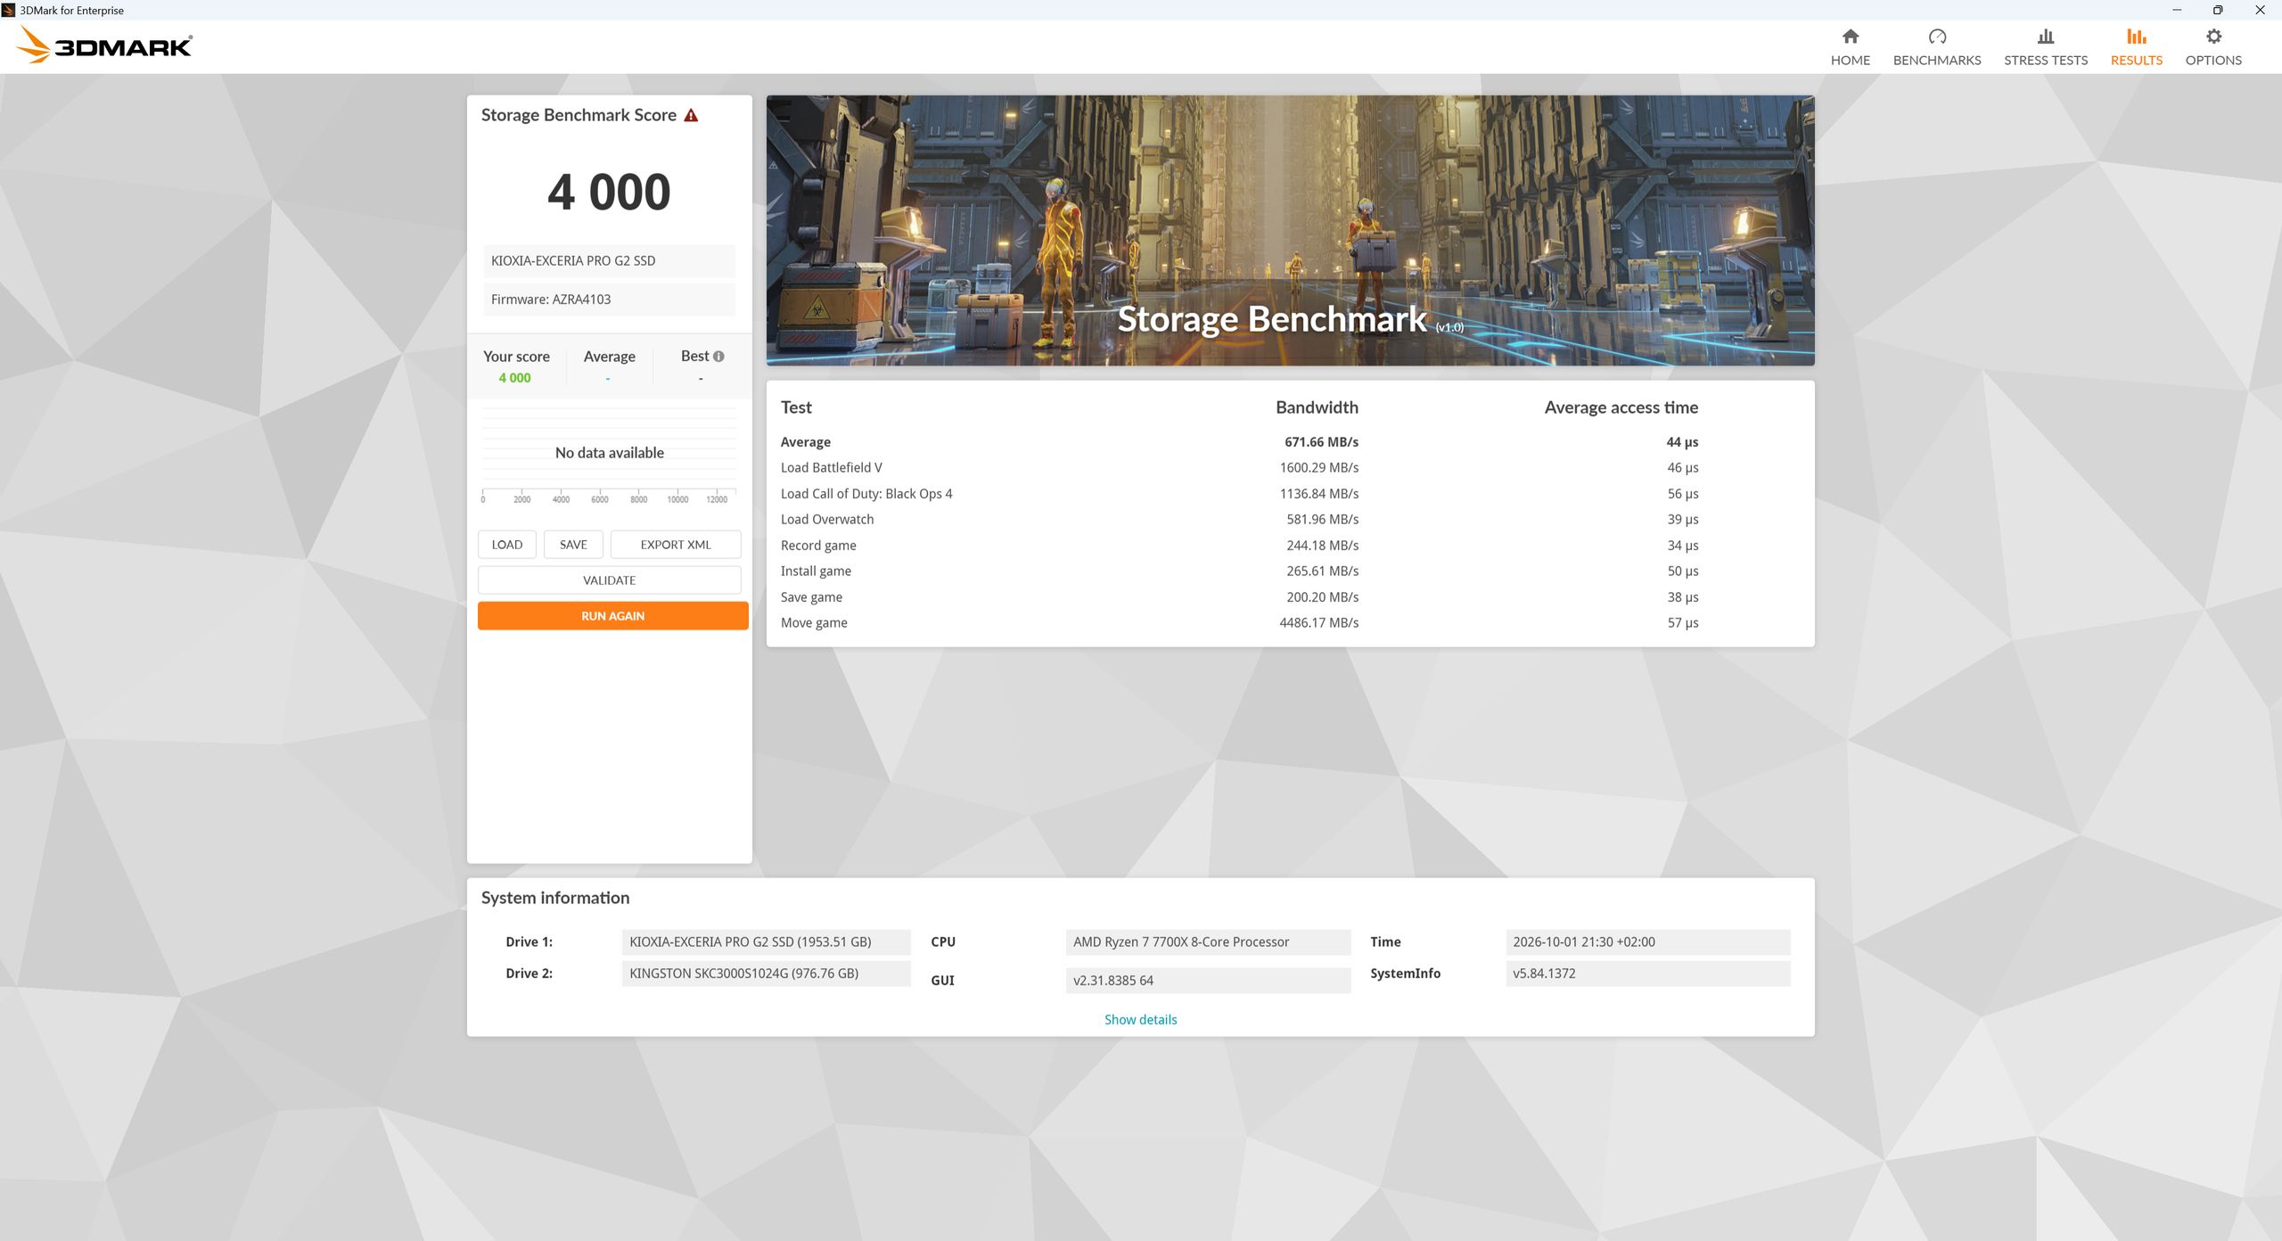The image size is (2282, 1241).
Task: Expand system info via Show details
Action: (x=1140, y=1019)
